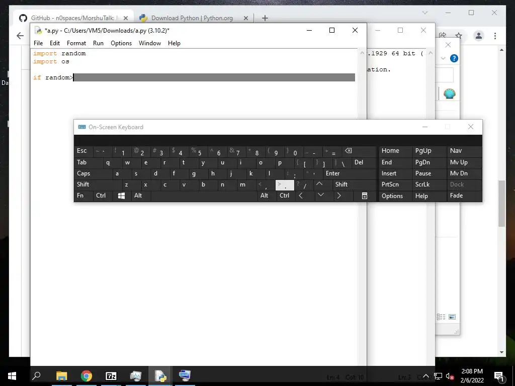Open notification center in taskbar
Screen dimensions: 515x386
(x=499, y=376)
